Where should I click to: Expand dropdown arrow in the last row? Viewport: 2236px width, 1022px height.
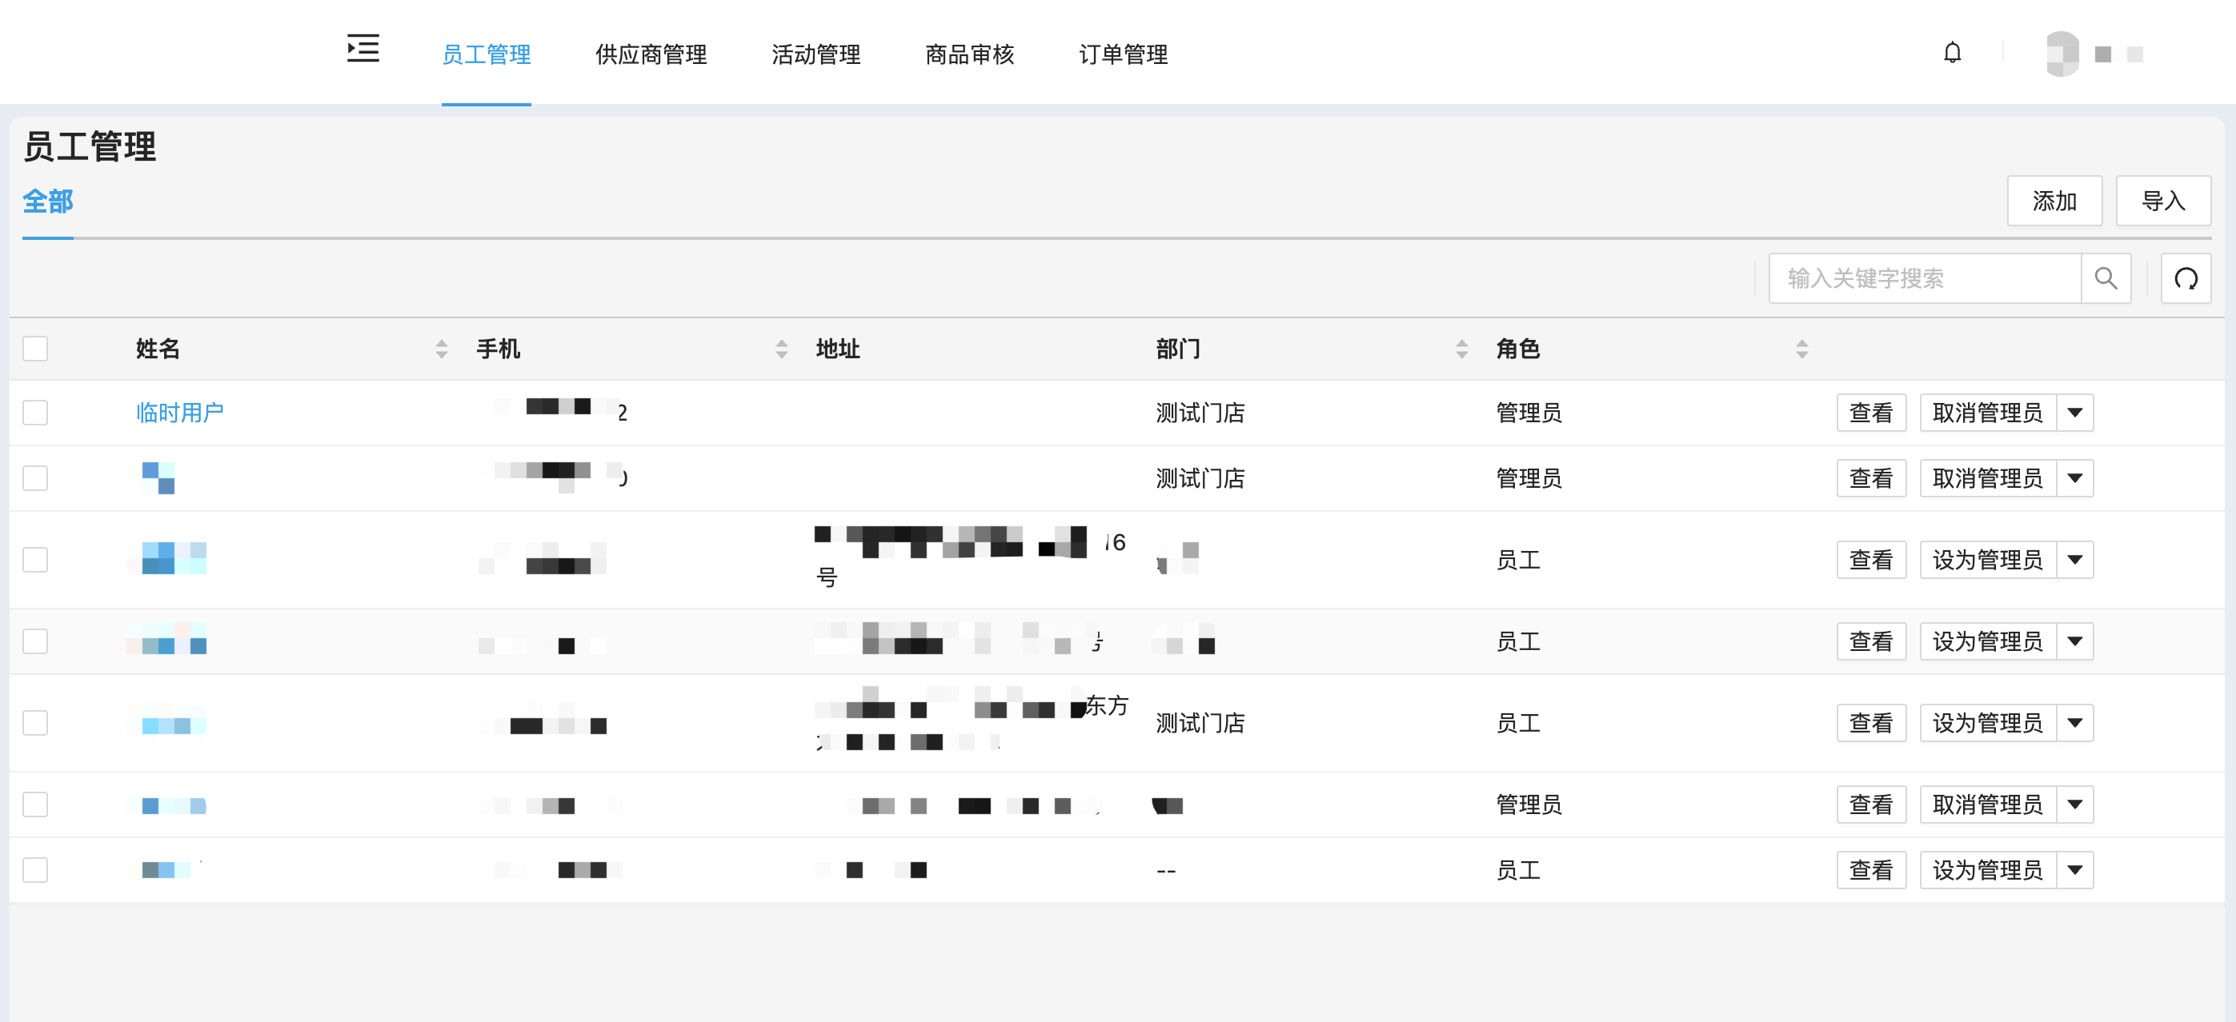pos(2074,870)
